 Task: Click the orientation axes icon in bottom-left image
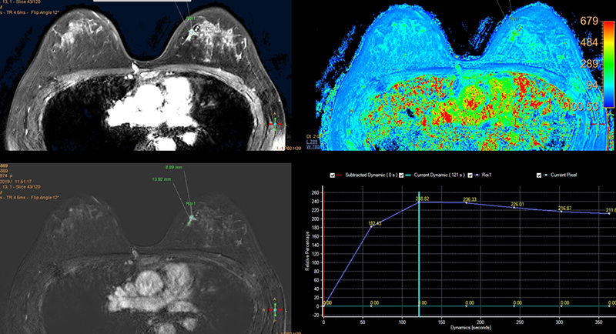(276, 309)
